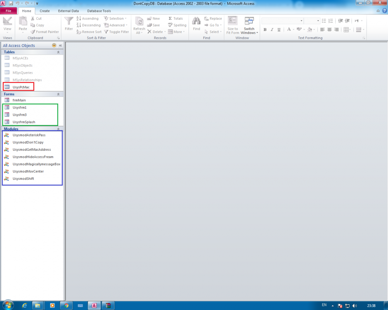Collapse the Modules group

point(59,129)
